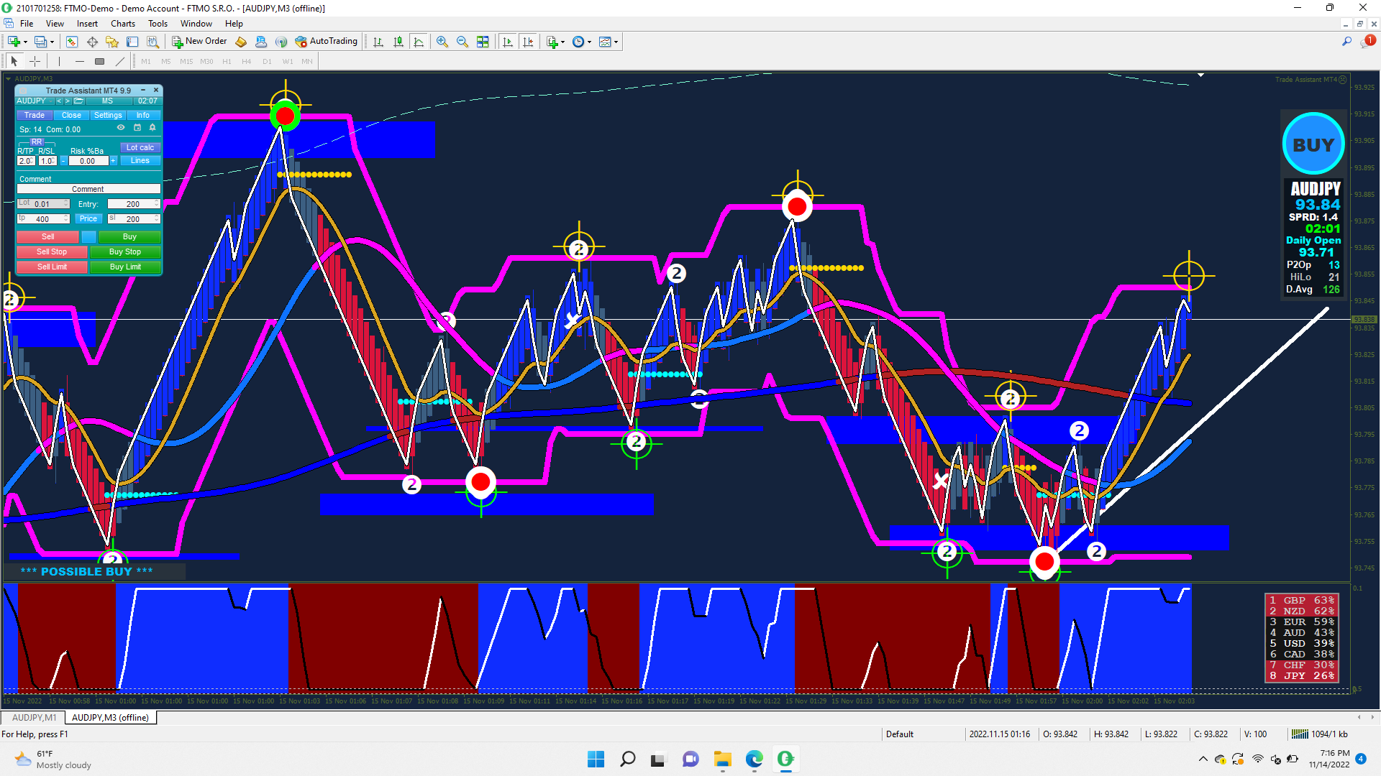The width and height of the screenshot is (1381, 776).
Task: Click the chart auto scroll icon
Action: [x=508, y=42]
